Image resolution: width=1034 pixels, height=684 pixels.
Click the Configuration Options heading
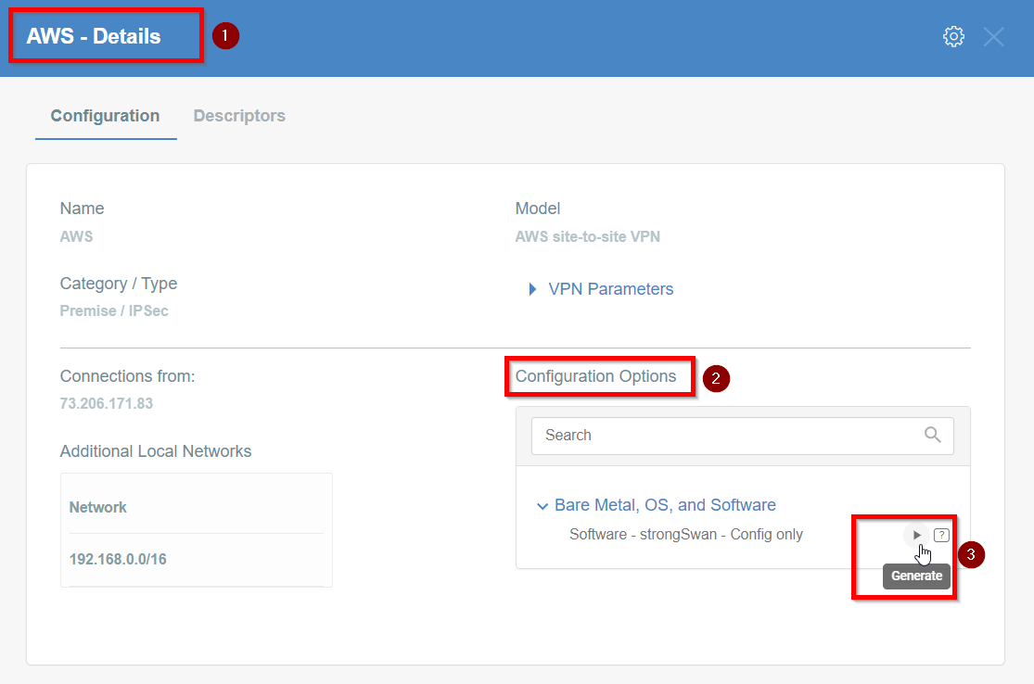point(595,376)
